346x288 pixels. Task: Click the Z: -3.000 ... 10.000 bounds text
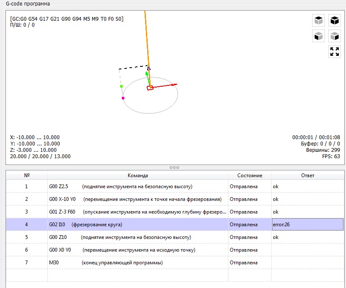(x=33, y=150)
